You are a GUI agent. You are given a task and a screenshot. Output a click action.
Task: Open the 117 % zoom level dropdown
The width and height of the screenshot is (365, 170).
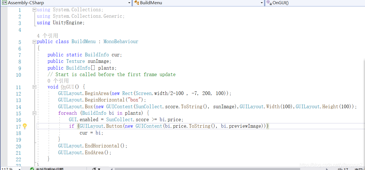tap(11, 169)
